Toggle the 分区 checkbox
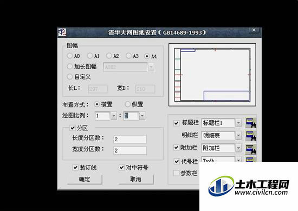Viewport: 298px width, 211px height. pos(73,128)
